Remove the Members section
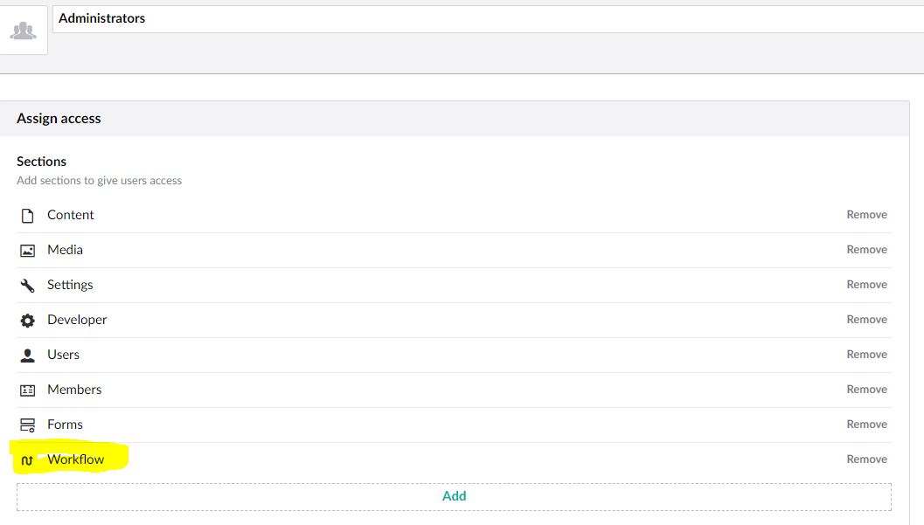924x525 pixels. point(866,389)
